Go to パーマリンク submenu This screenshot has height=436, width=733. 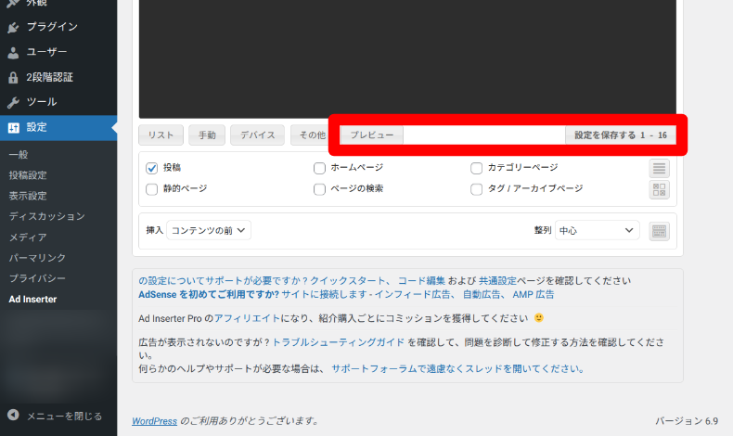coord(37,258)
